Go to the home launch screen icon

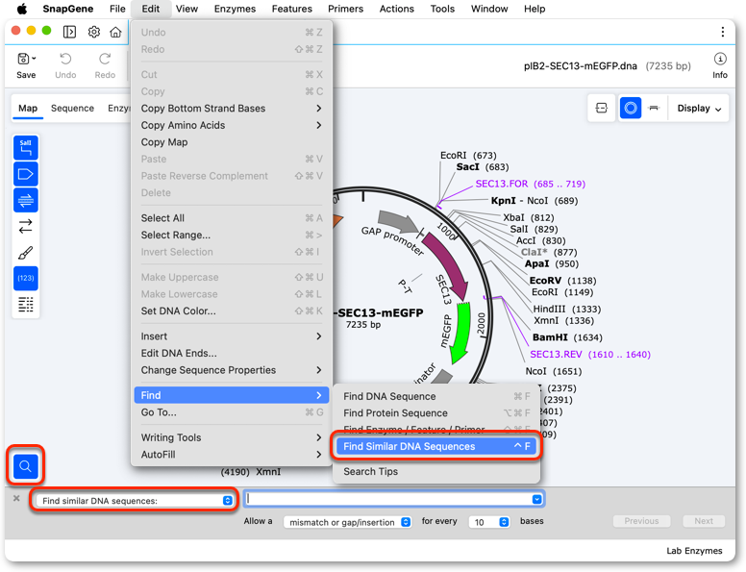(x=115, y=32)
